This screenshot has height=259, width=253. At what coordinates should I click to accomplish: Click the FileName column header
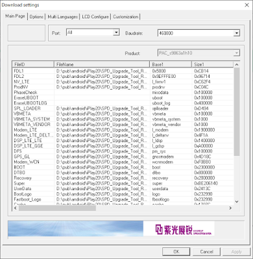pos(102,64)
